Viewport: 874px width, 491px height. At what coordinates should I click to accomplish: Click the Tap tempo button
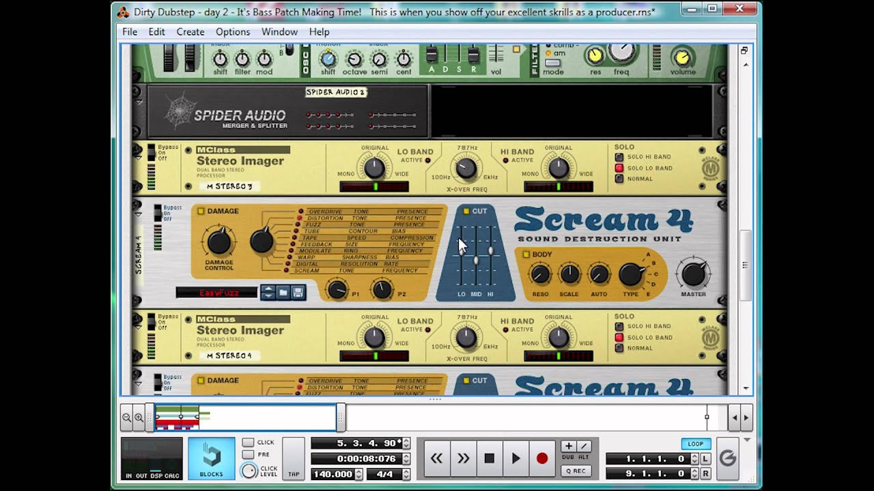pyautogui.click(x=294, y=460)
